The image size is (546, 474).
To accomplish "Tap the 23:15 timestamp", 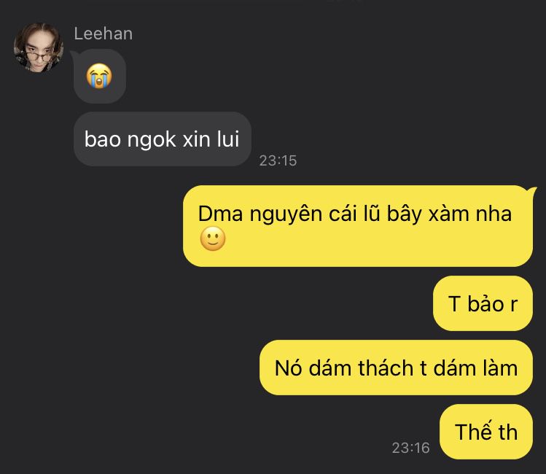I will [278, 160].
